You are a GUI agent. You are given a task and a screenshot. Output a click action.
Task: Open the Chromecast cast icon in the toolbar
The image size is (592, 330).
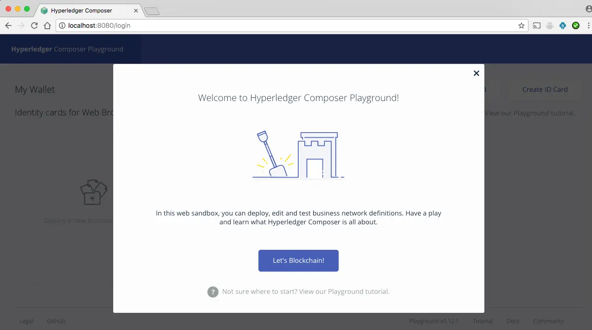[537, 25]
